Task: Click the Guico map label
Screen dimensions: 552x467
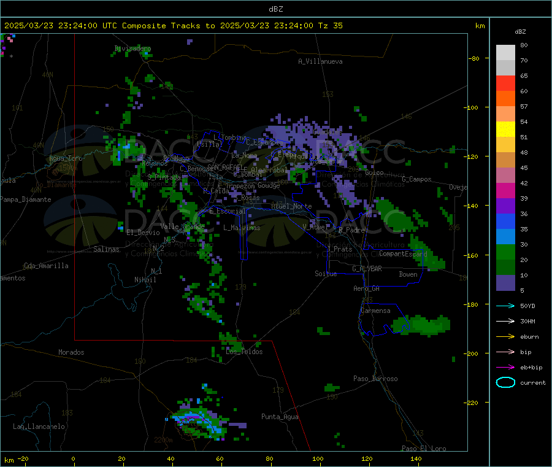Action: click(x=374, y=172)
